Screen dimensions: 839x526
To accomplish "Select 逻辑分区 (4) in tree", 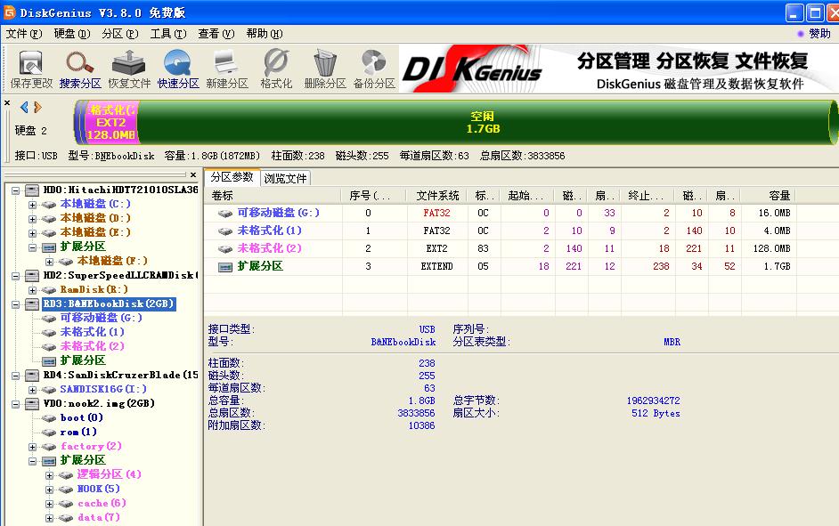I will point(110,474).
